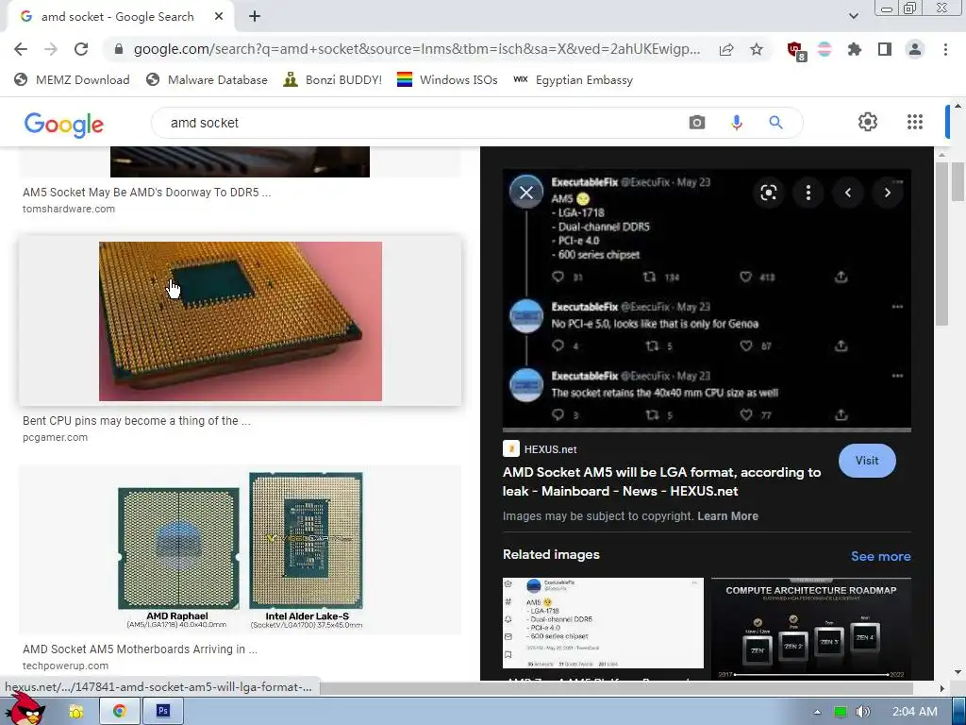Open AMD Raphael vs Intel Alder Lake-S image

tap(241, 550)
